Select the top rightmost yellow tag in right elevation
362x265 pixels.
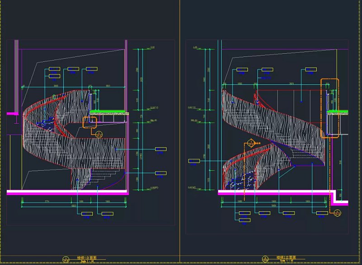point(311,70)
